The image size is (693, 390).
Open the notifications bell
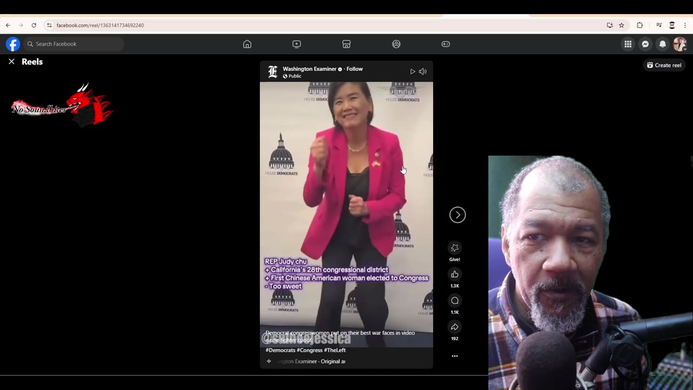pyautogui.click(x=663, y=44)
